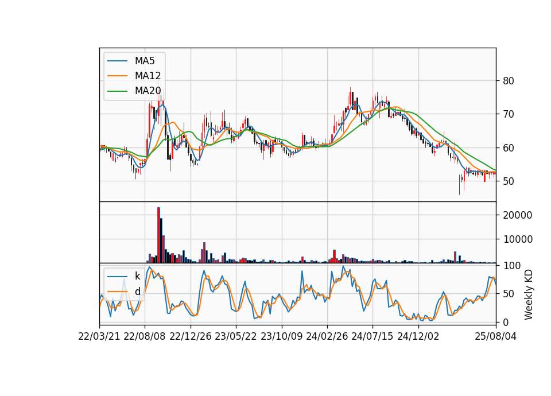
Task: Click the price axis value 60
Action: click(x=509, y=148)
